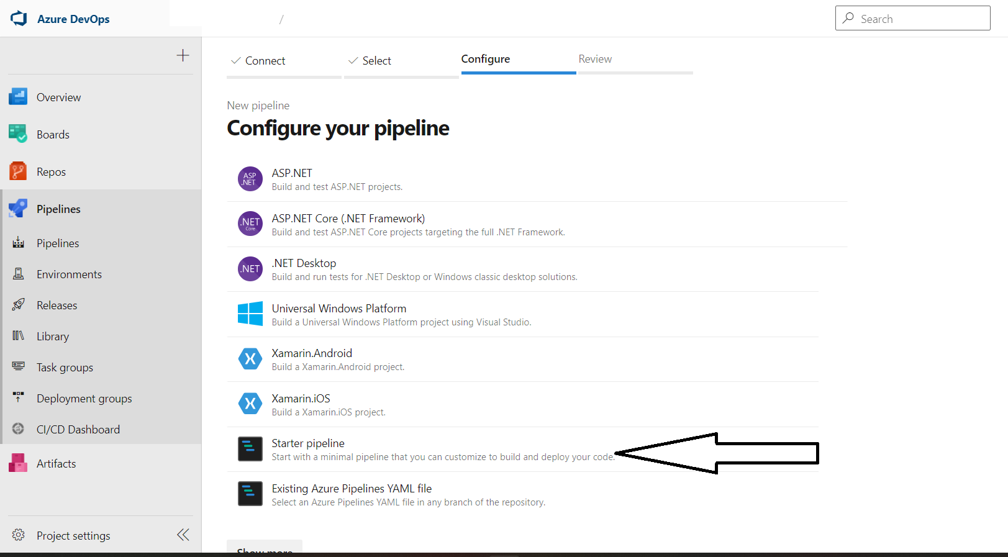Select the Xamarin.iOS template icon
1008x557 pixels.
(250, 404)
